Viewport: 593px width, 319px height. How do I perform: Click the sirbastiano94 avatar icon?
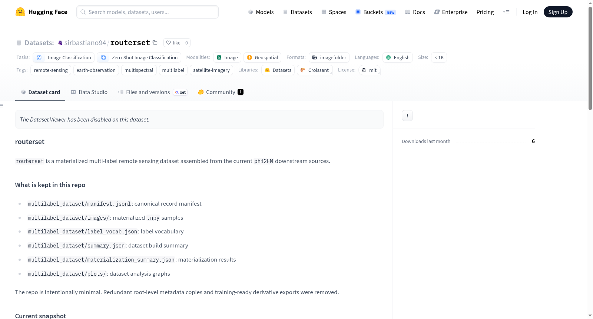pos(60,43)
